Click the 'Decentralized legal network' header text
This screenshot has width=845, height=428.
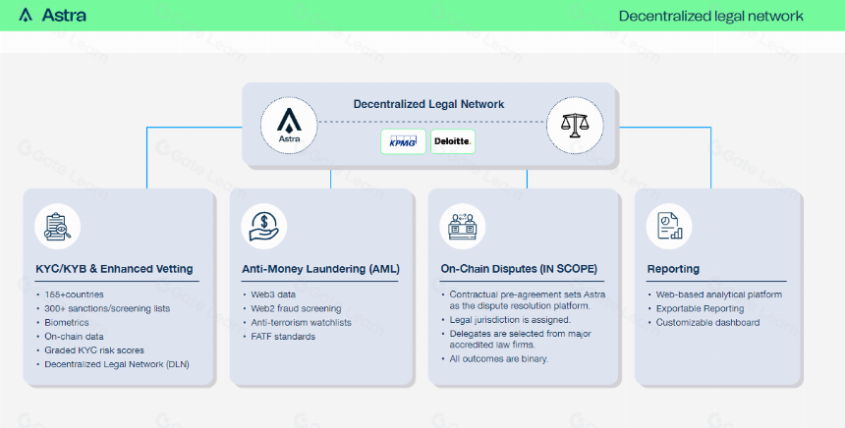710,16
